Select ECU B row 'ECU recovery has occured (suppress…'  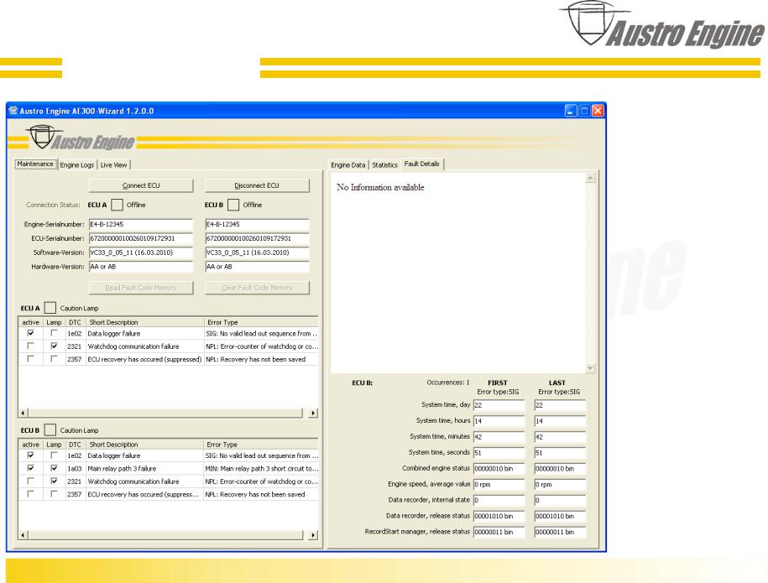click(168, 494)
